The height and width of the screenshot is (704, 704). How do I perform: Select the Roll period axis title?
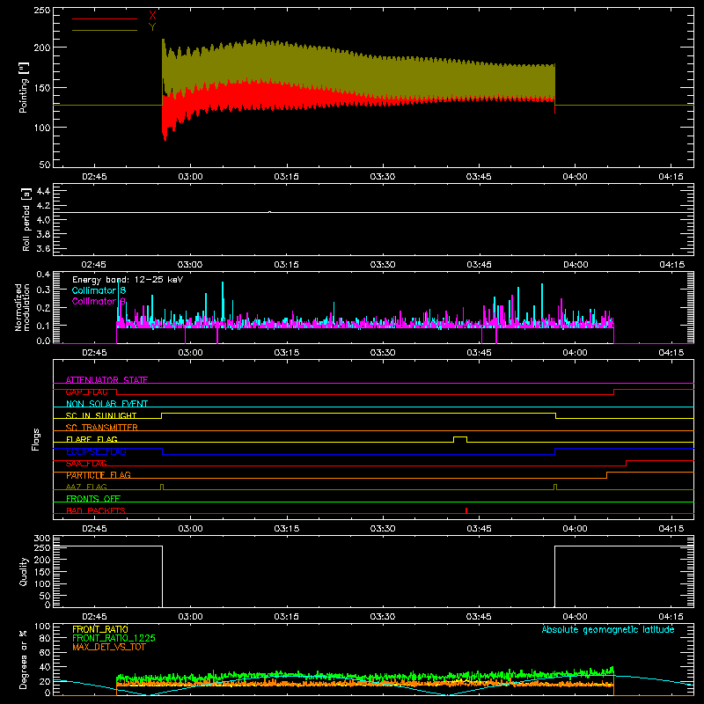tap(26, 219)
